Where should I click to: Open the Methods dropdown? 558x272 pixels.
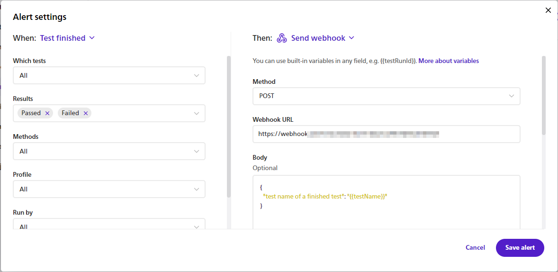pyautogui.click(x=109, y=151)
